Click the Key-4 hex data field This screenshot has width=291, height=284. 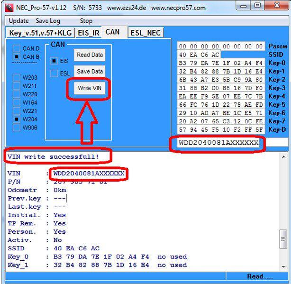click(x=221, y=96)
